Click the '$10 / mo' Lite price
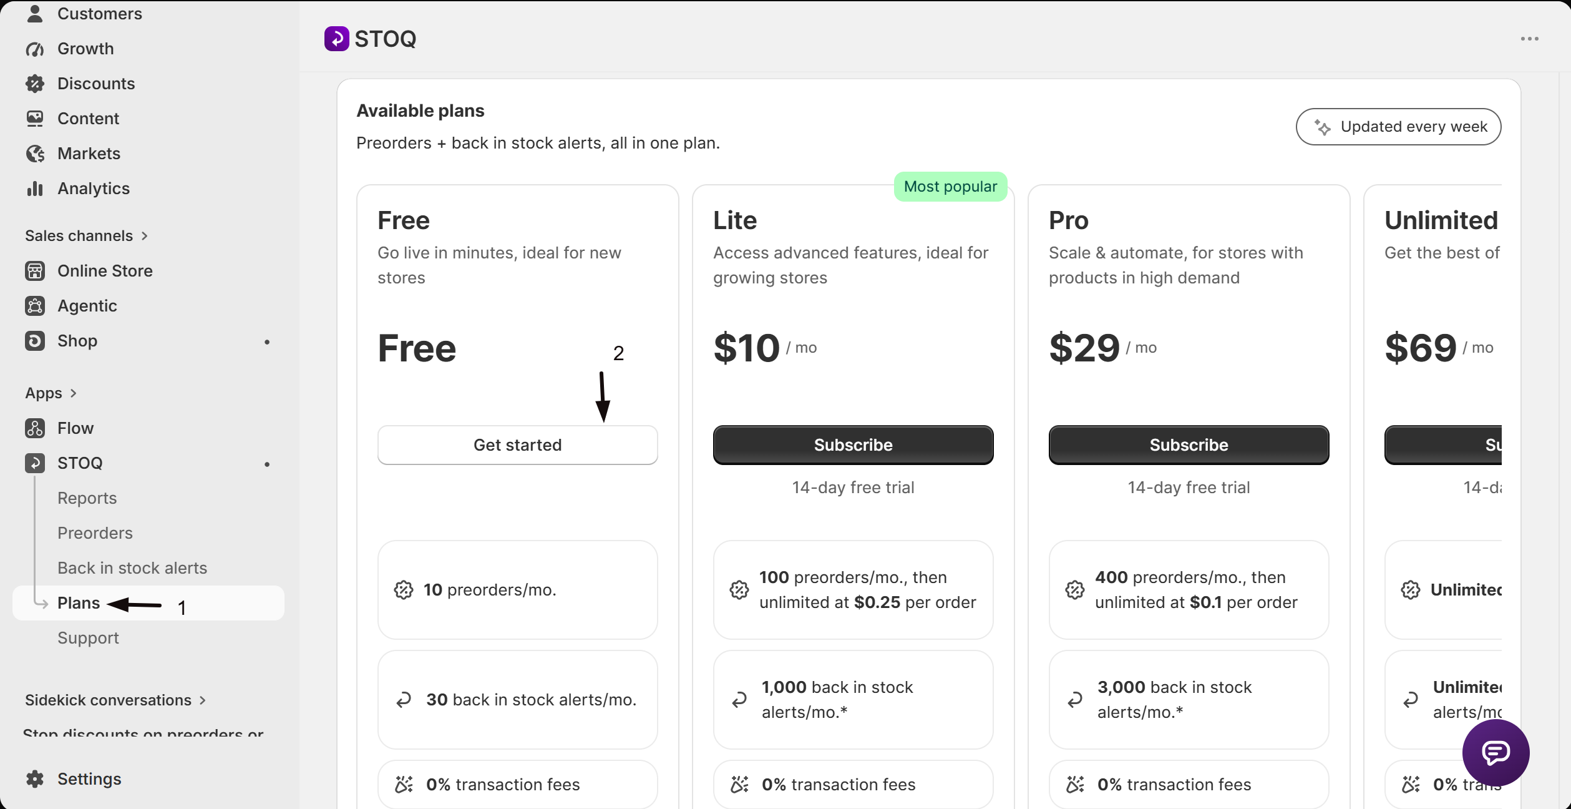The image size is (1571, 809). [x=765, y=348]
